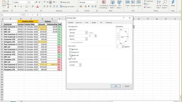Click OK in Format Cells dialog
Image resolution: width=182 pixels, height=102 pixels.
[x=116, y=86]
